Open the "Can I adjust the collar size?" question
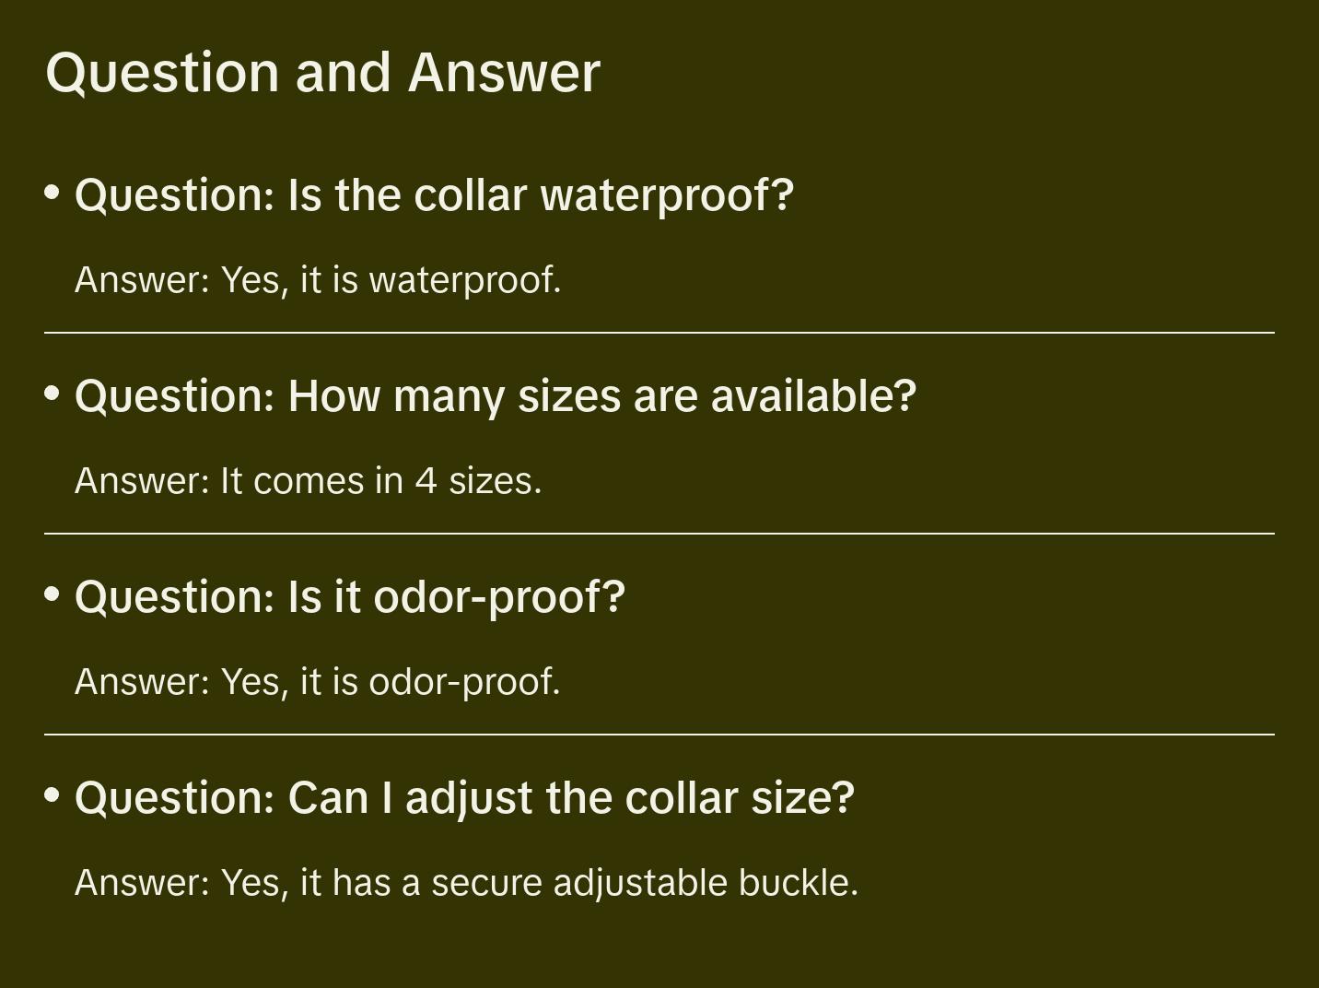This screenshot has height=988, width=1319. 464,798
